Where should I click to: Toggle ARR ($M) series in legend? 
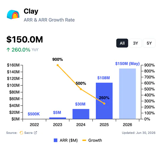(x=66, y=140)
